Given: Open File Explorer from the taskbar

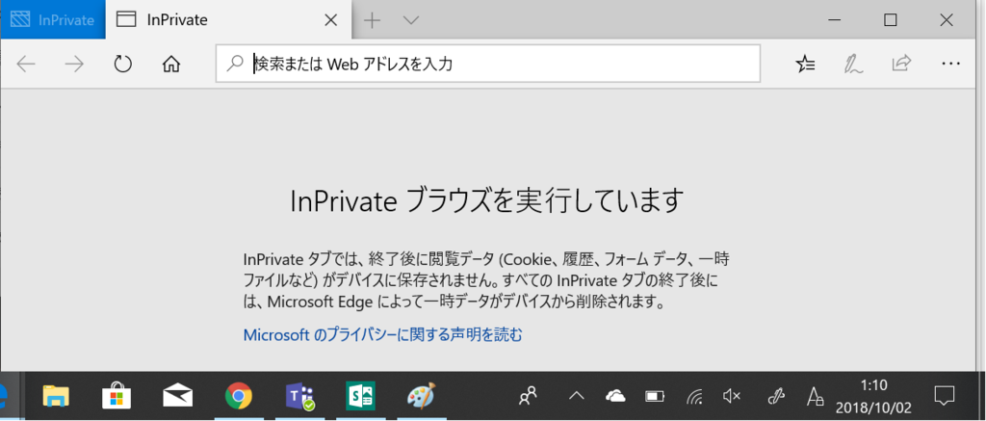Looking at the screenshot, I should [56, 396].
